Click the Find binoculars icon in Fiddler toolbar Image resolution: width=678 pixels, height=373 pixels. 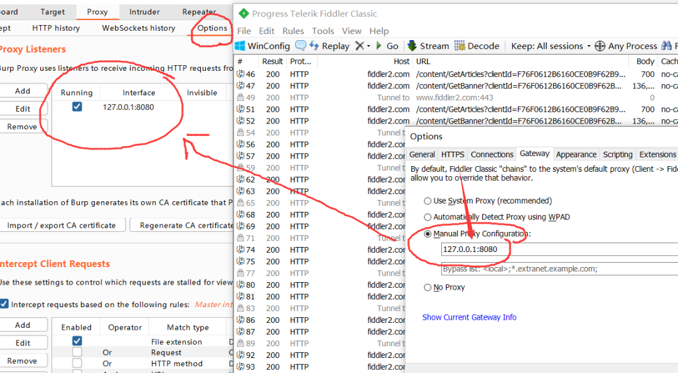667,46
